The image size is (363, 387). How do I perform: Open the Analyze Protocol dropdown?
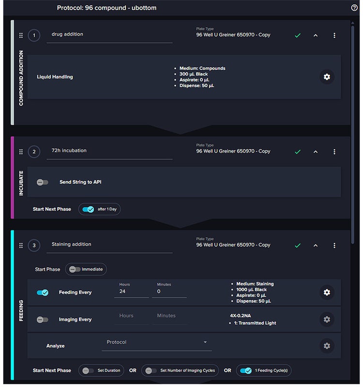tap(157, 342)
